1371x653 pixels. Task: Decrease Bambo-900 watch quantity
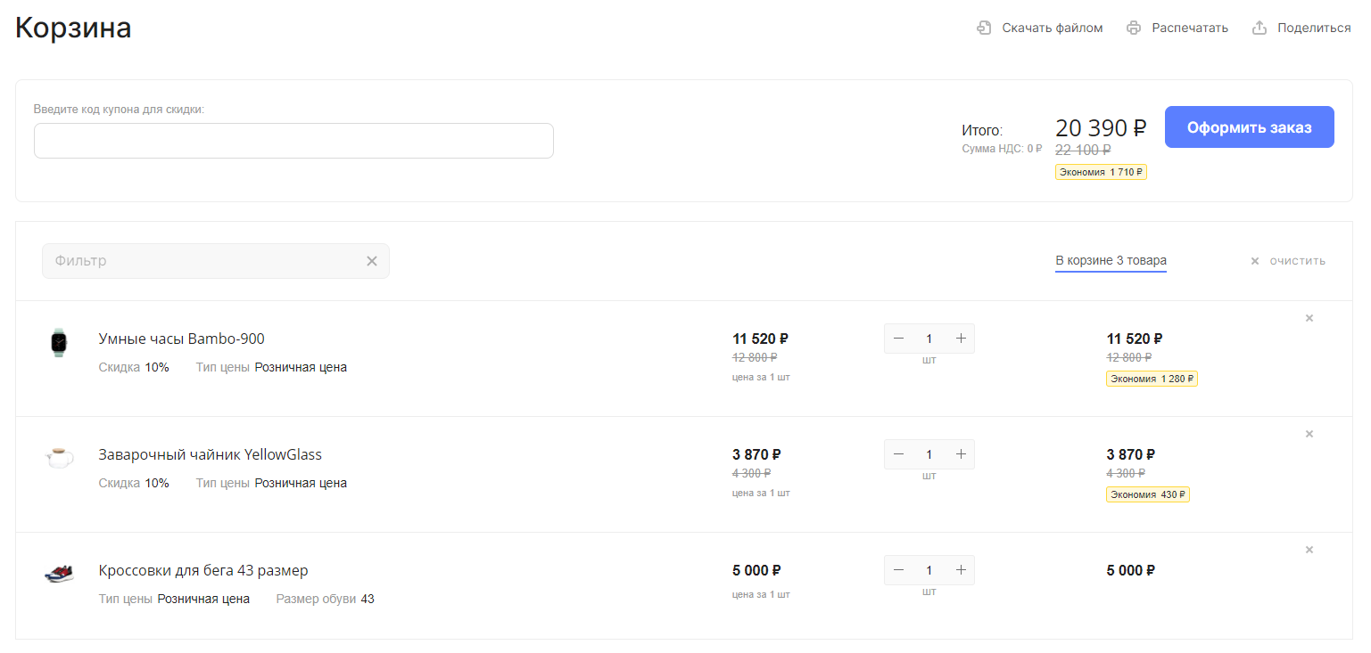click(x=898, y=339)
